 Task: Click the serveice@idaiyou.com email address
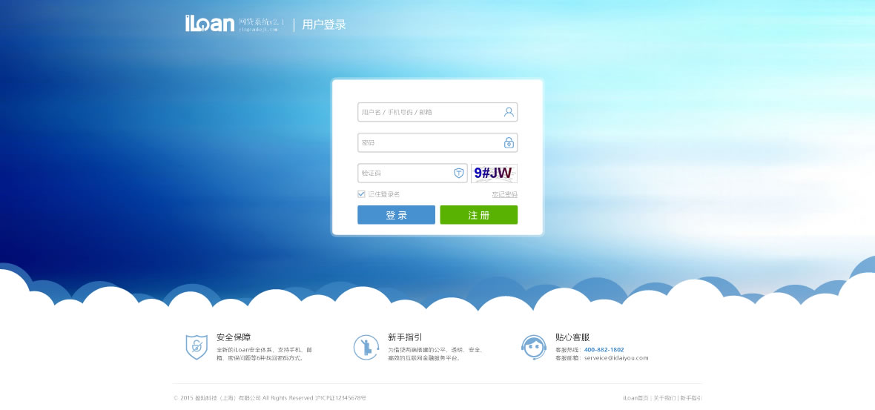point(615,358)
